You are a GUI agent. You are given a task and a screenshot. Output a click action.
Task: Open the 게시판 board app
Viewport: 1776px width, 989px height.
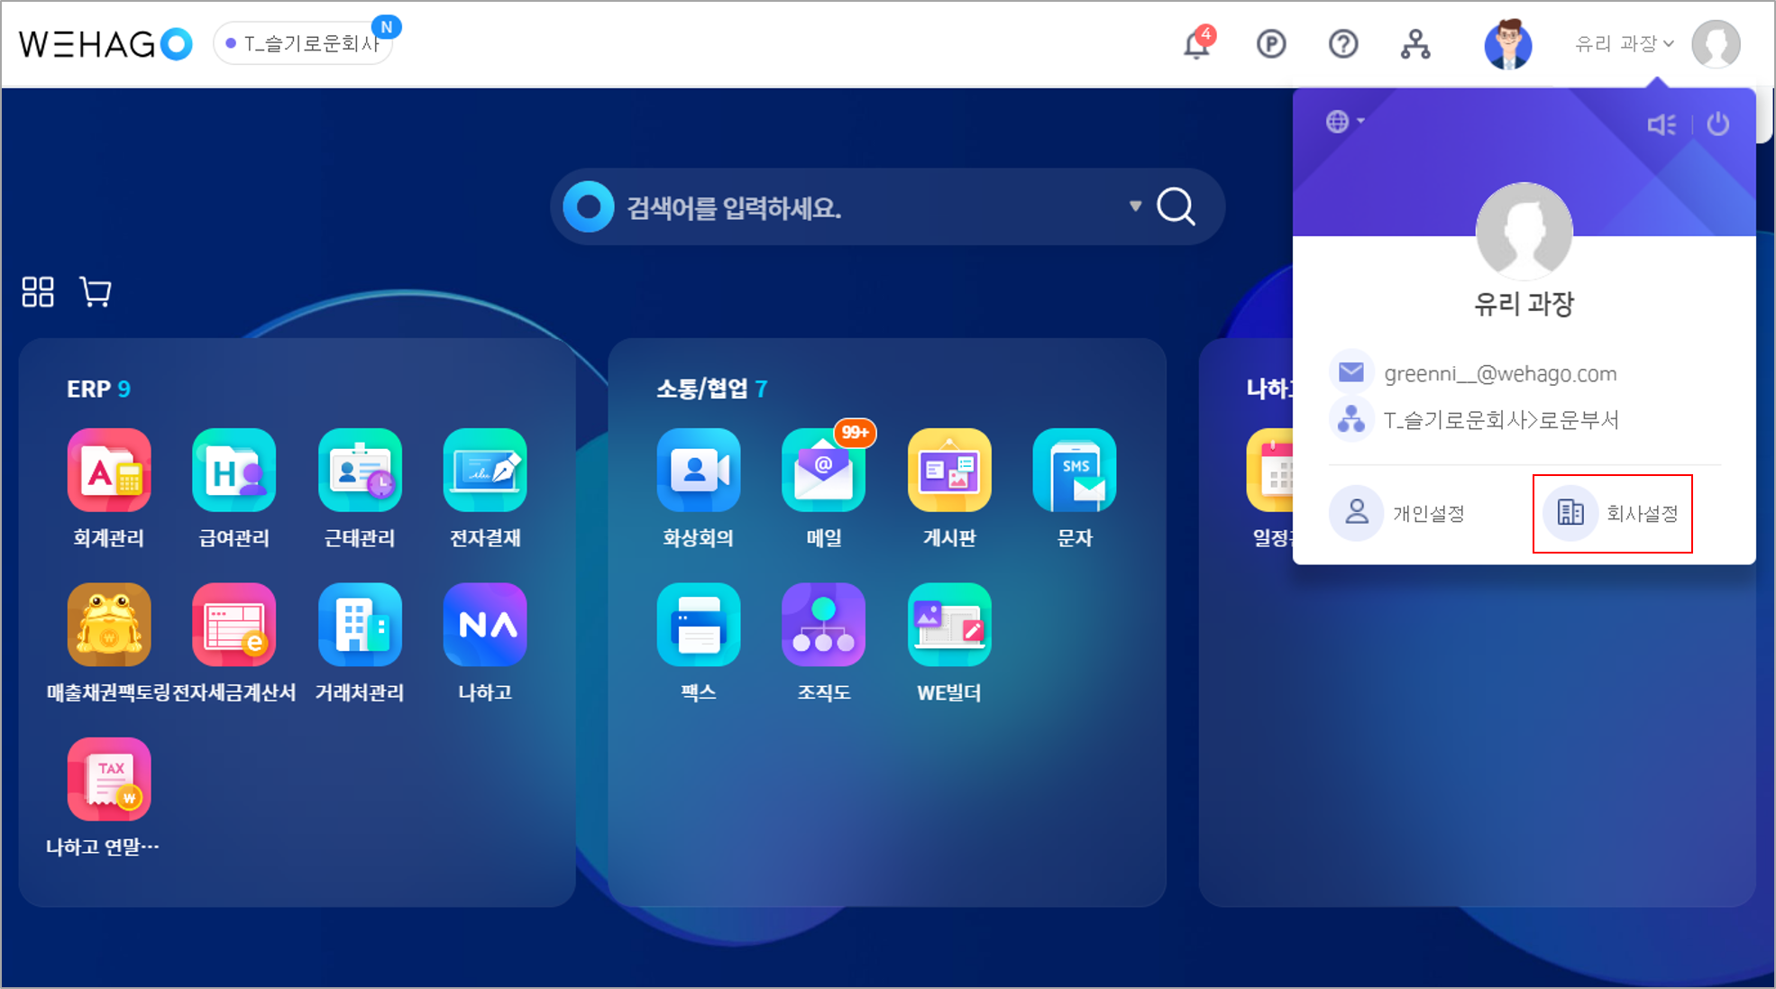949,471
